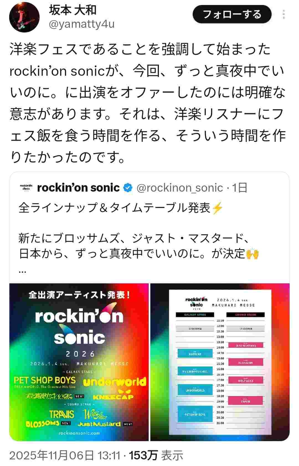Viewport: 299px width, 466px height.
Task: Click the quoted tweet announcement text
Action: click(138, 238)
